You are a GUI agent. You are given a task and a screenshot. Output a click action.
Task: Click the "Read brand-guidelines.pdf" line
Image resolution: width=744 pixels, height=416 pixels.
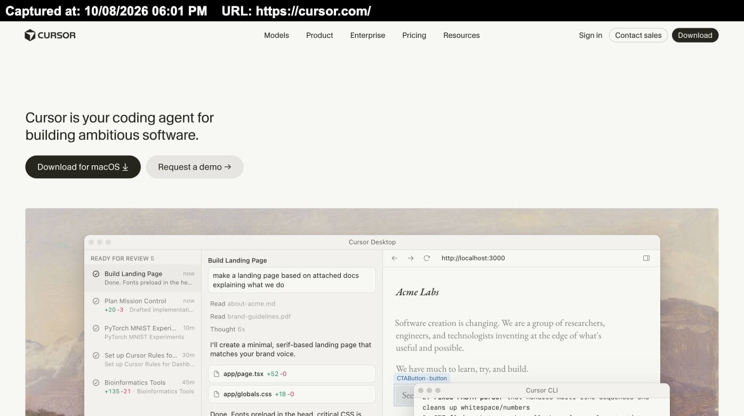point(251,316)
